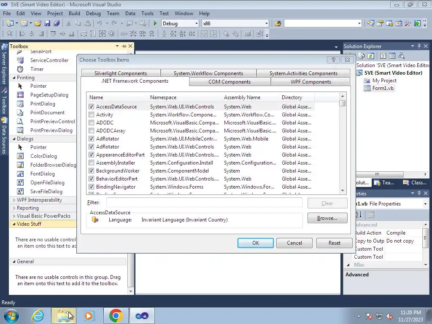Click View Class Diagram icon in Solution Explorer

point(402,56)
